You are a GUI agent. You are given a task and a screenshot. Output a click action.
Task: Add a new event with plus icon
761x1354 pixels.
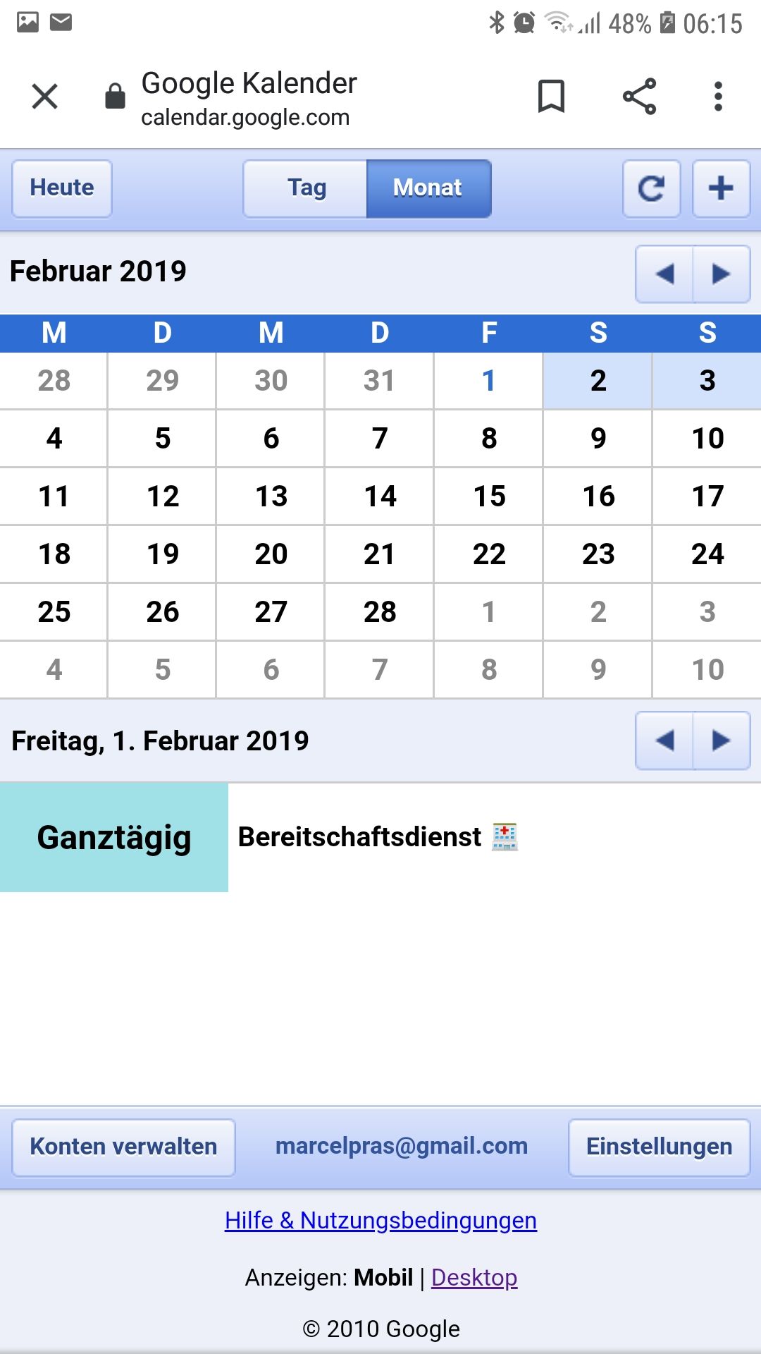click(x=721, y=188)
